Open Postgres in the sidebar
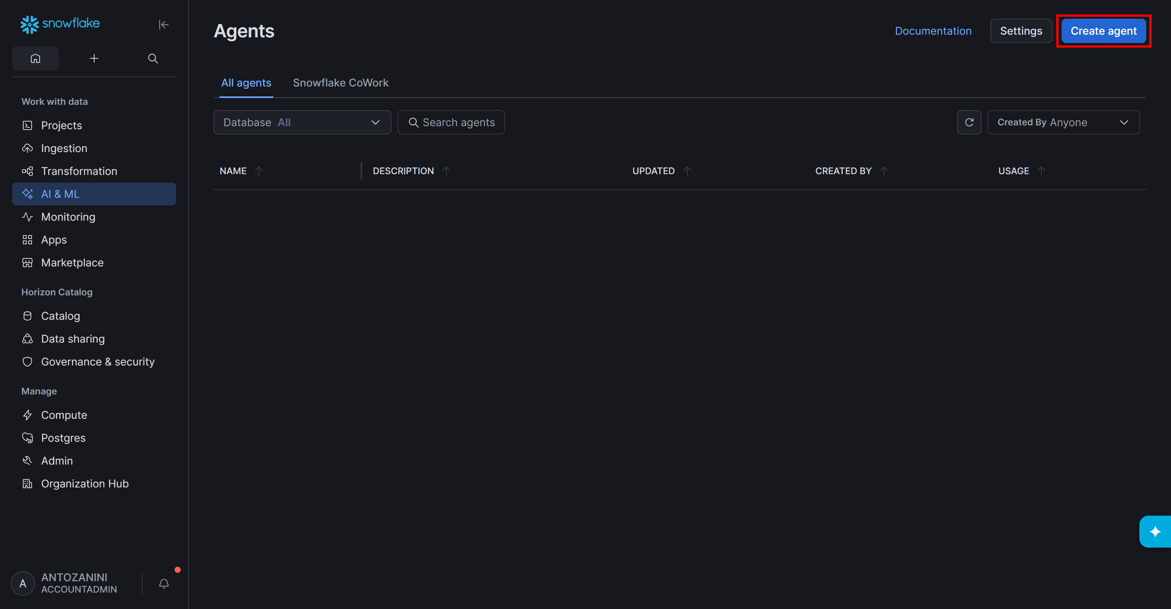1171x609 pixels. (94, 438)
